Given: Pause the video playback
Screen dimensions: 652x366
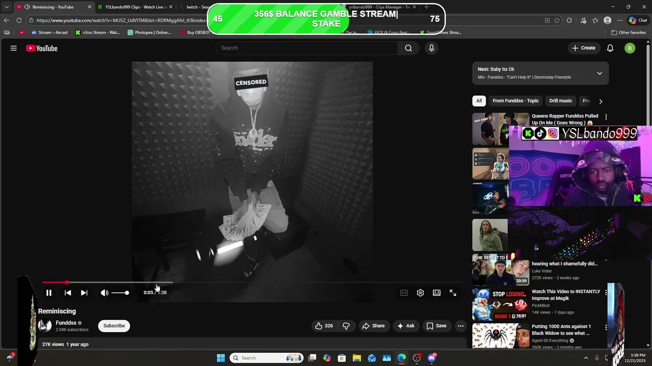Looking at the screenshot, I should coord(49,293).
